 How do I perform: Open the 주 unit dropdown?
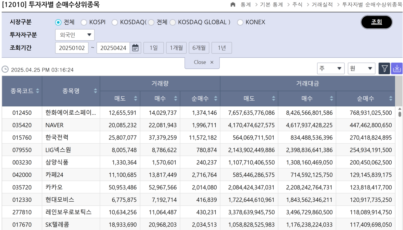coord(331,68)
